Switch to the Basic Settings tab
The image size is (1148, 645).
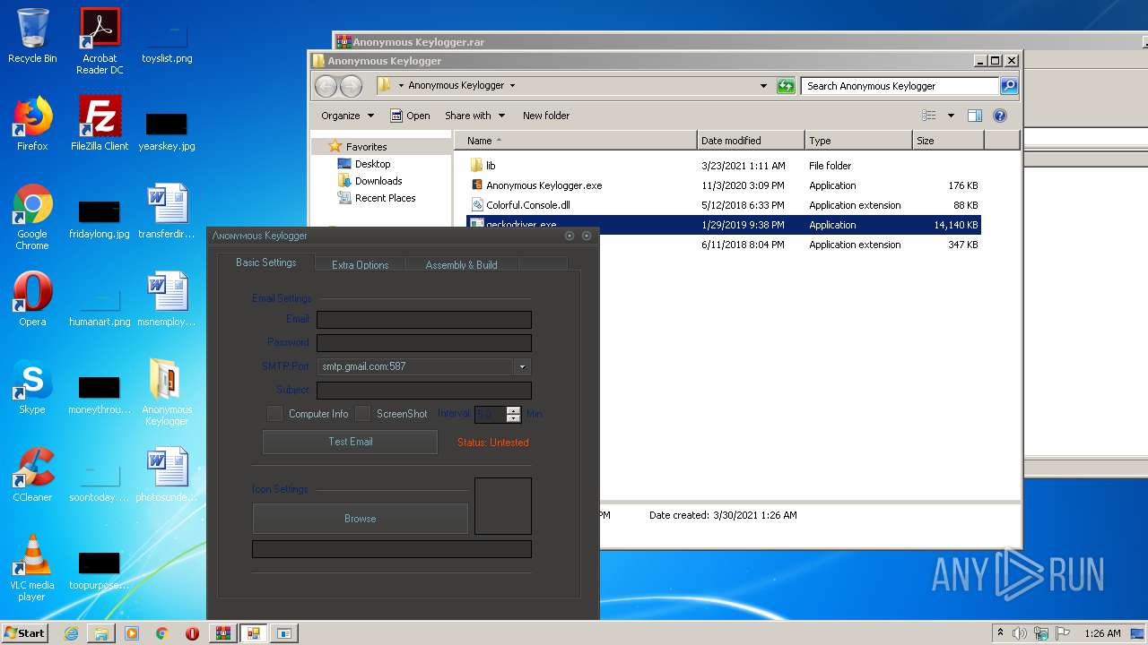click(x=265, y=262)
